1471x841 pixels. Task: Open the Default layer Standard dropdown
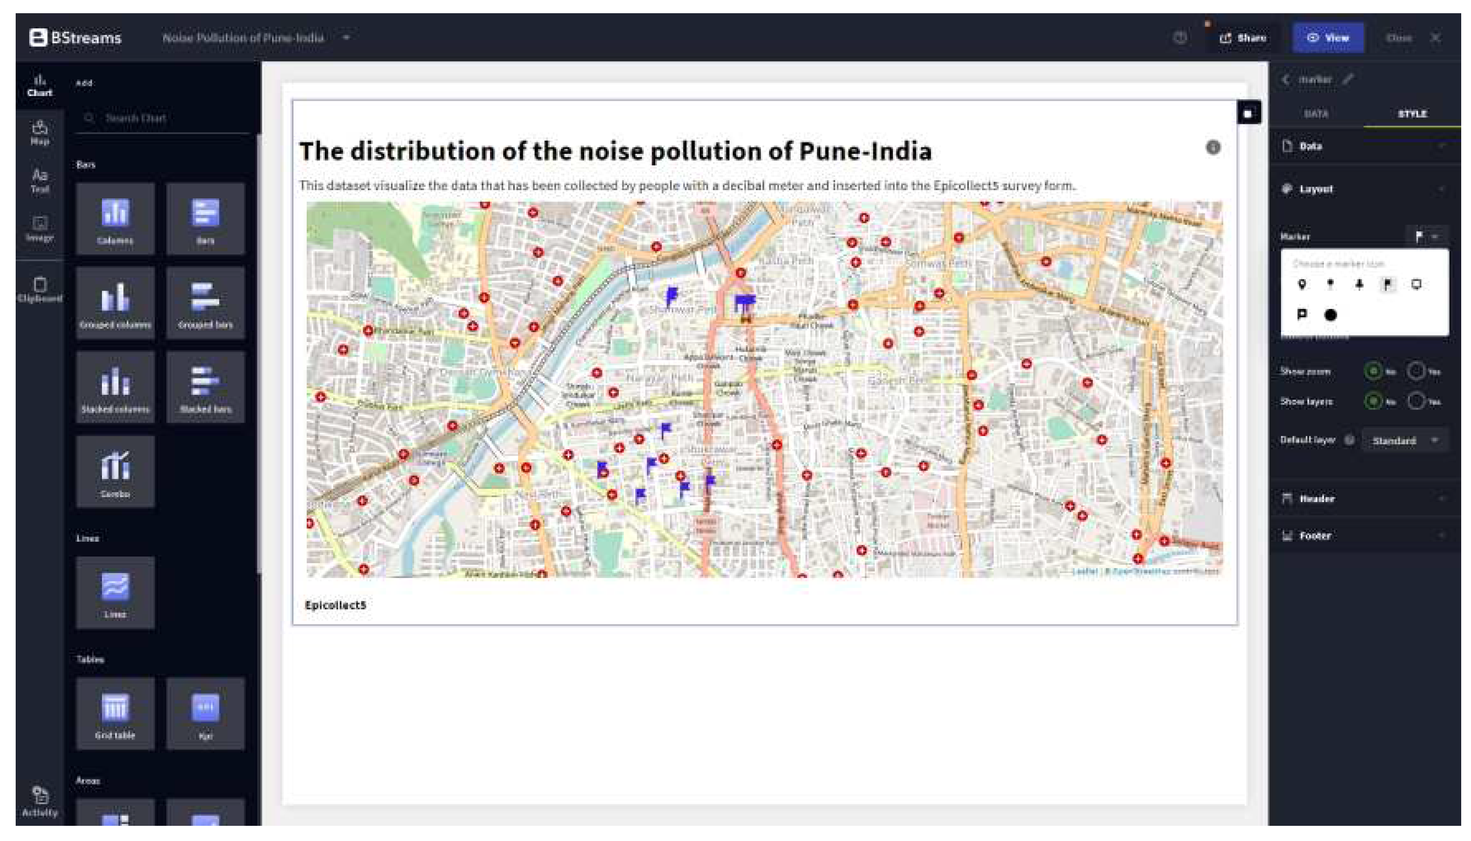1404,441
